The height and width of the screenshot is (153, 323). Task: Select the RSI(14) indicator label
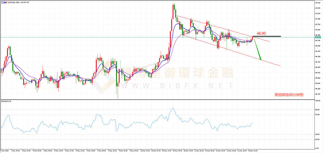[6, 101]
